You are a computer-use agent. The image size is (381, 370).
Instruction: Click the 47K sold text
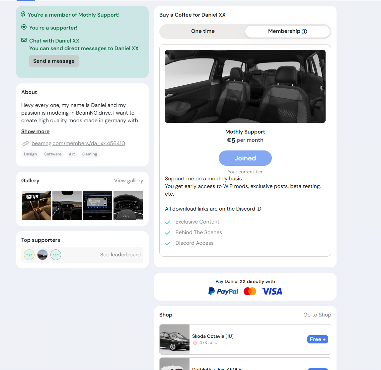208,342
